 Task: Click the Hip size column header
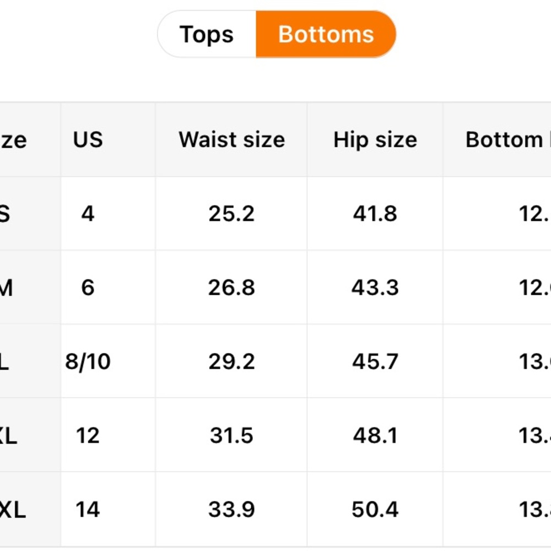(x=375, y=139)
